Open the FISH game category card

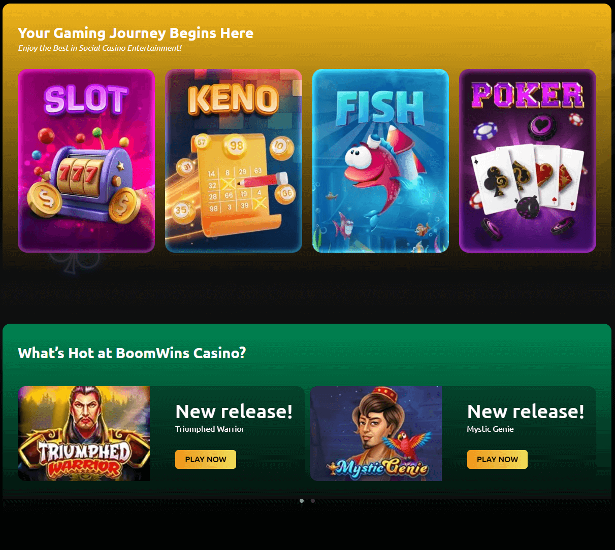click(x=380, y=161)
